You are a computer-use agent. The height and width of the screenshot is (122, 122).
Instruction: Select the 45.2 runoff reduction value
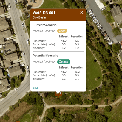[x=77, y=72]
